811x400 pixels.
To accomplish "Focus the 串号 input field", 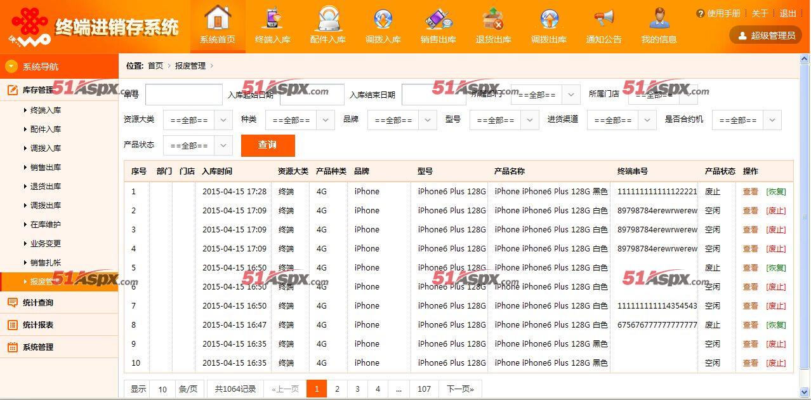I will (184, 95).
